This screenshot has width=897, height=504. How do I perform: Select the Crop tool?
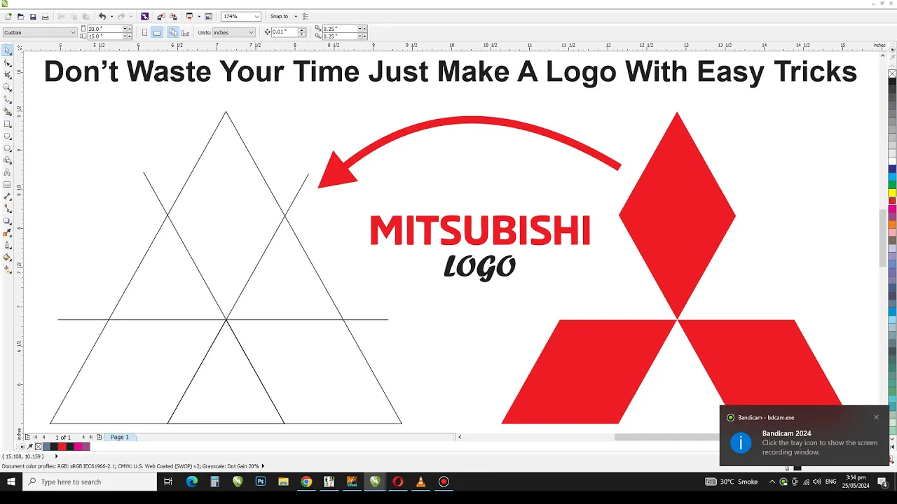(8, 75)
